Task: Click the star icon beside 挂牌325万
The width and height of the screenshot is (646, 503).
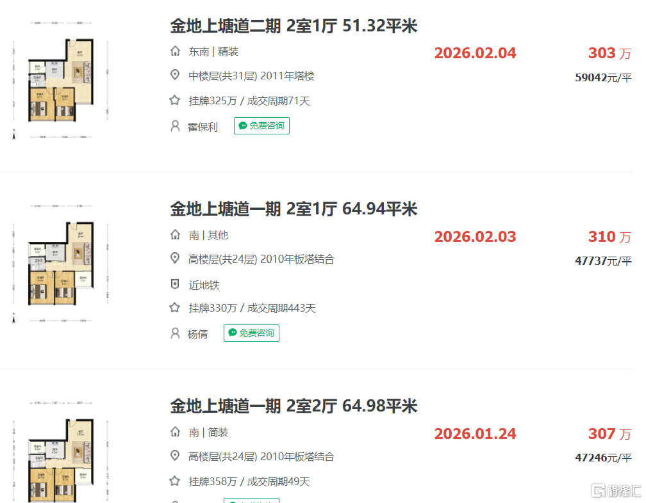Action: (175, 100)
